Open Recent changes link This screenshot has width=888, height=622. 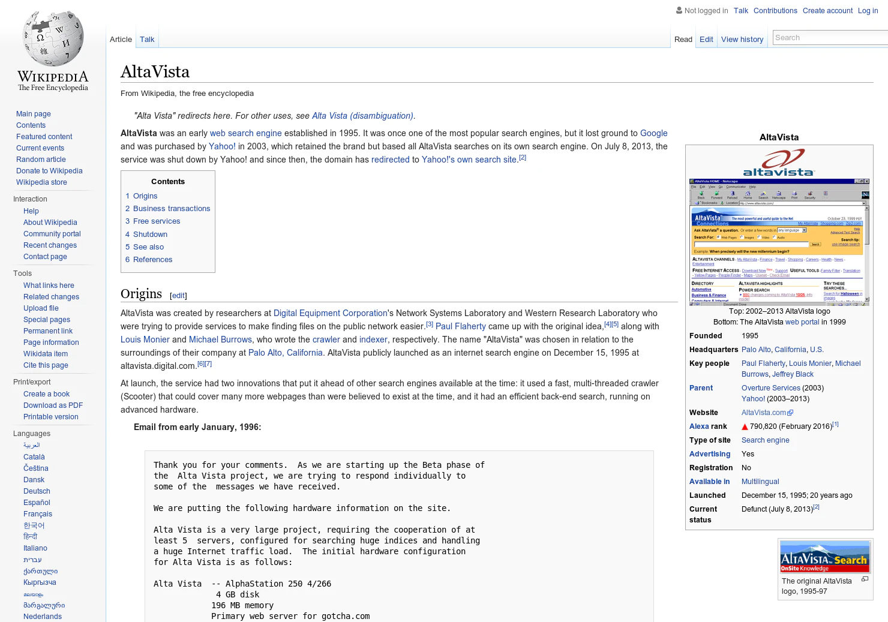click(50, 245)
